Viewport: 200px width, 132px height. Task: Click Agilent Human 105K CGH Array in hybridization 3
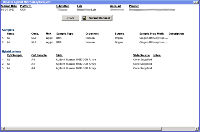click(x=76, y=68)
